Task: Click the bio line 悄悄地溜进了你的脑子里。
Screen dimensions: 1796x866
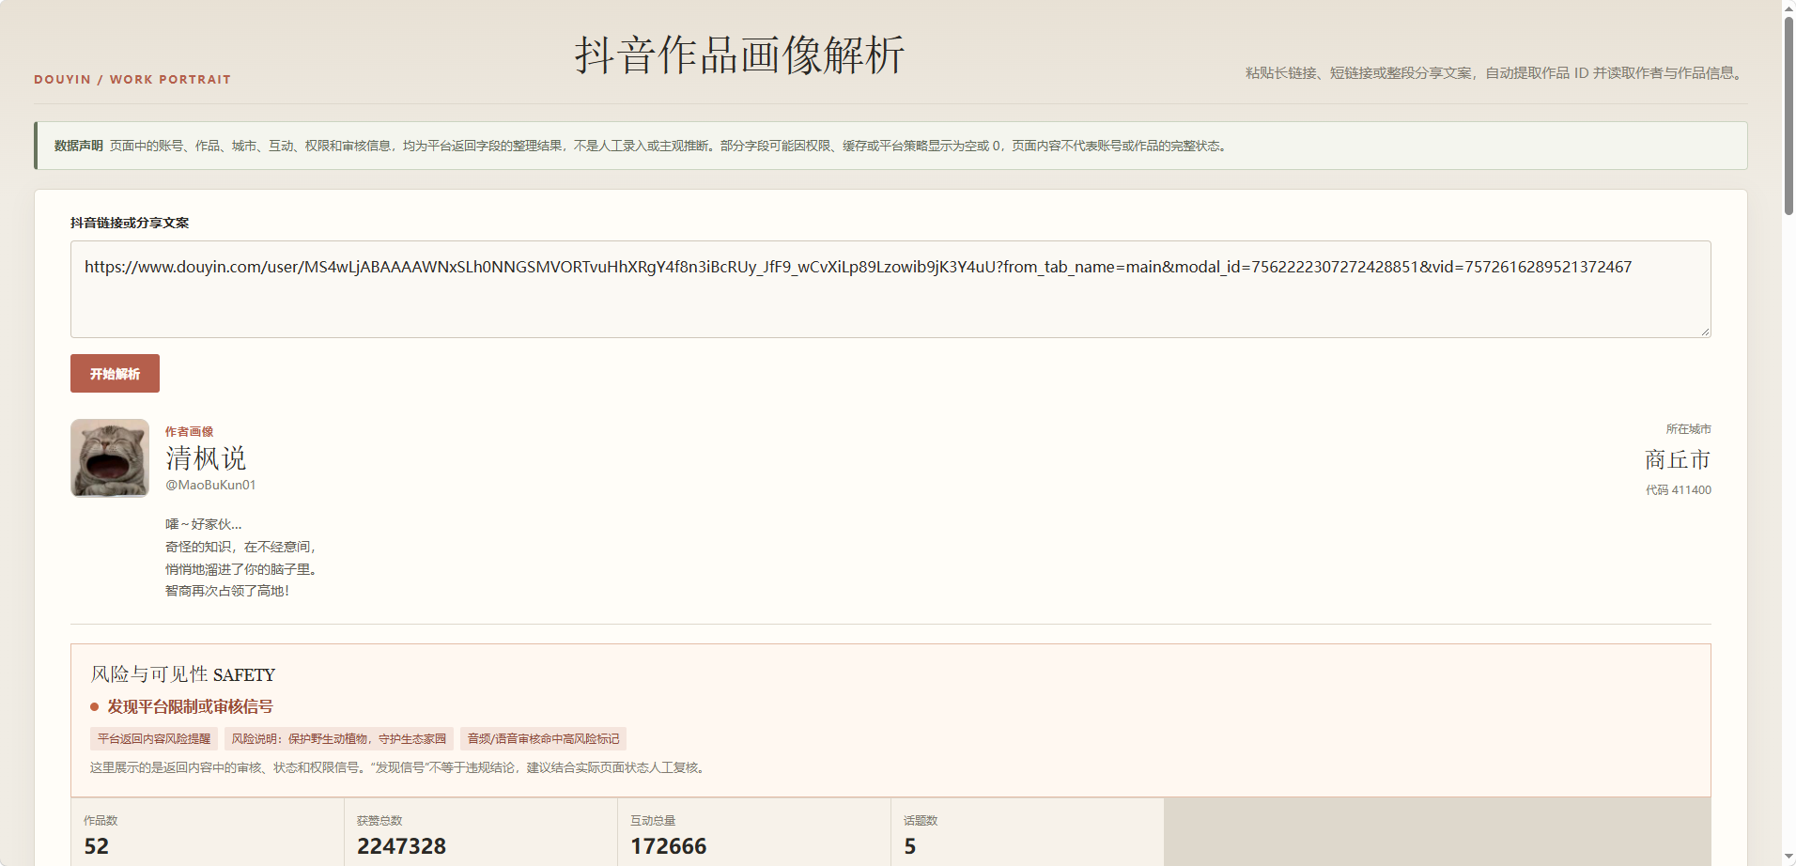Action: pos(241,569)
